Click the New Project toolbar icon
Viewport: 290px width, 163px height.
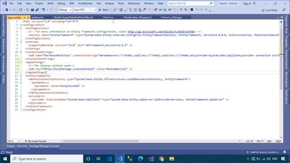coord(20,10)
